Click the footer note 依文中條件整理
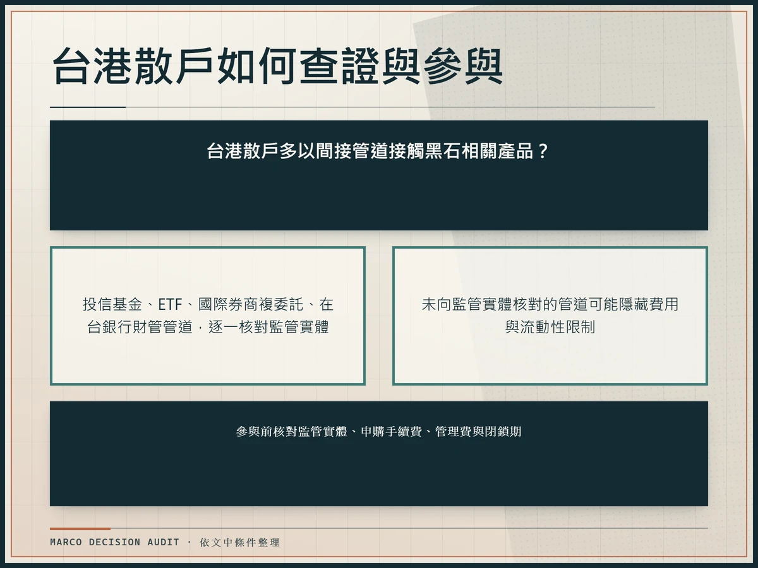 (x=239, y=542)
